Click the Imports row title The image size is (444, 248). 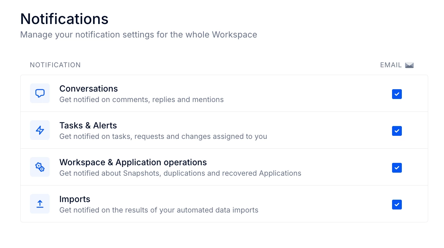(75, 199)
